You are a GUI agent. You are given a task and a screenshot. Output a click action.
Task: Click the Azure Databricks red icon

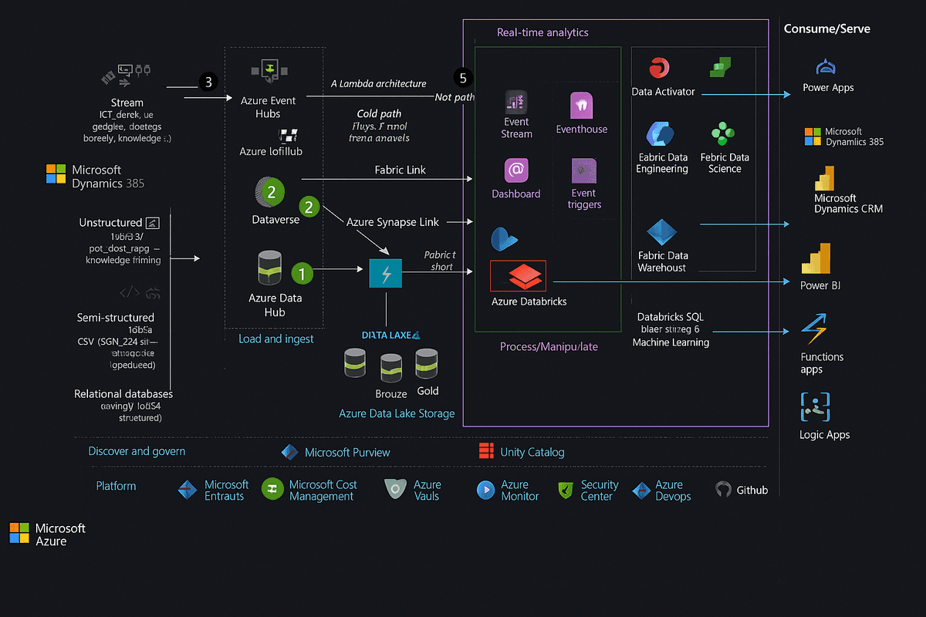click(518, 275)
